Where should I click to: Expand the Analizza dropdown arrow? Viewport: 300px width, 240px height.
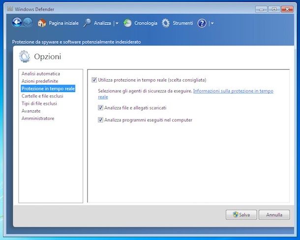click(x=117, y=23)
